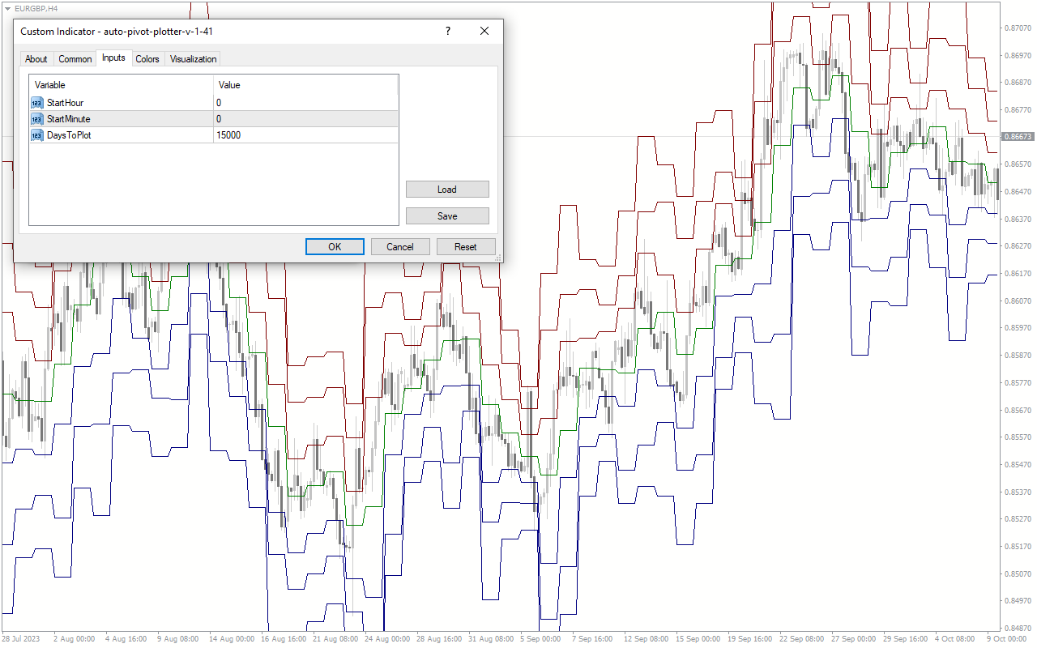This screenshot has width=1037, height=648.
Task: Click the 5 Sep 00:00 time label
Action: click(540, 639)
